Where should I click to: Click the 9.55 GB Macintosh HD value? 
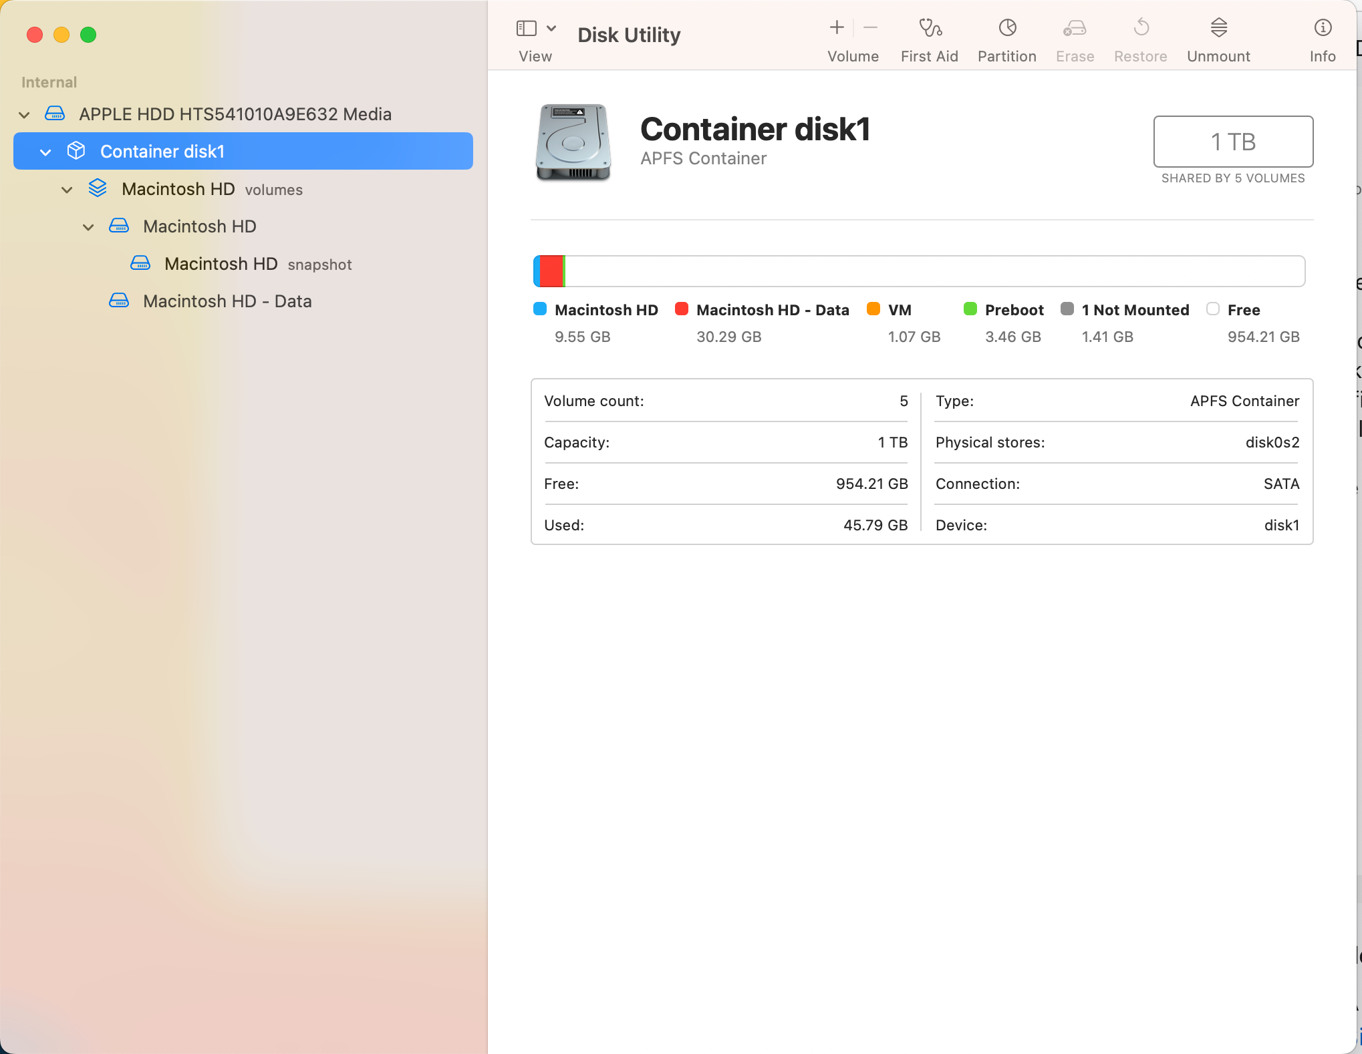coord(583,337)
